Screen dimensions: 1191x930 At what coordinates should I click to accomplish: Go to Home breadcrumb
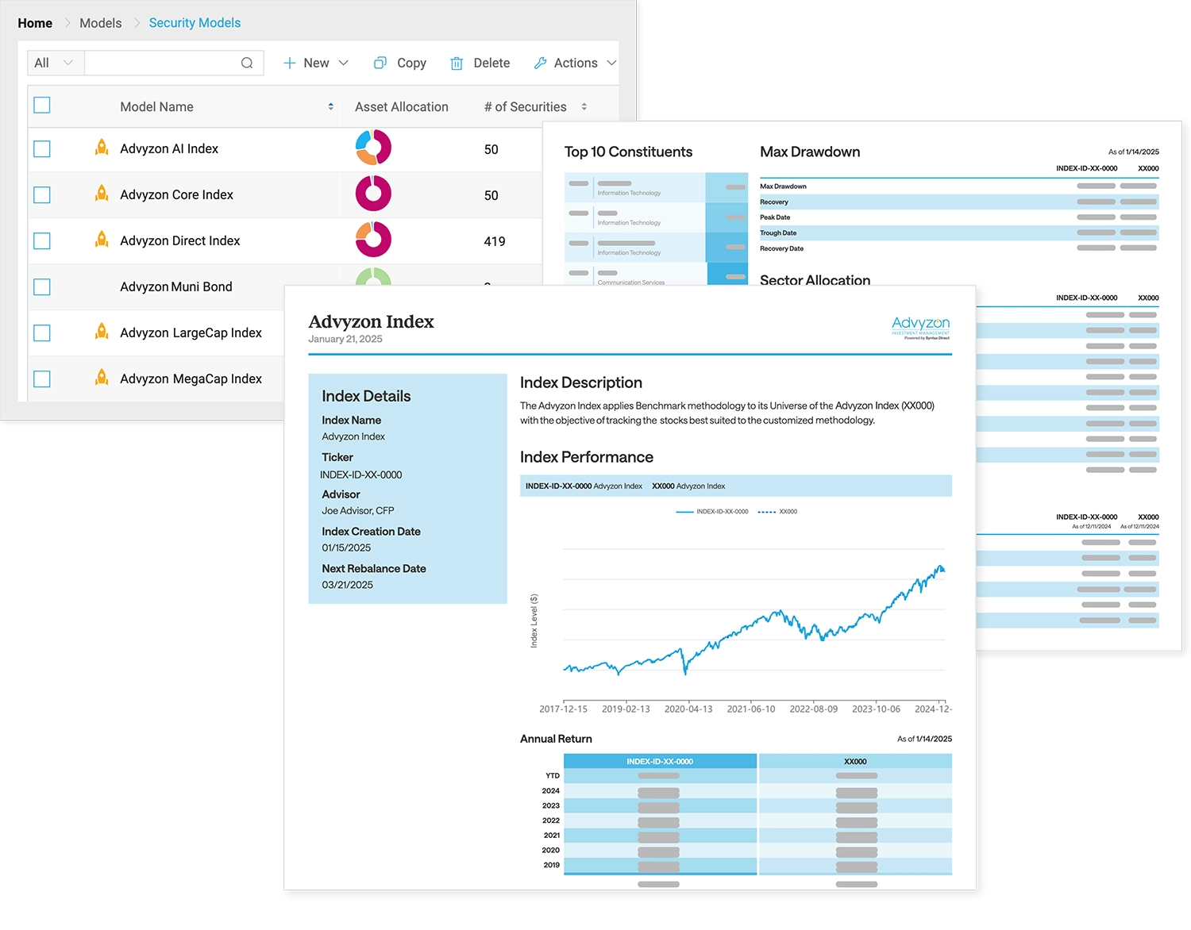[x=35, y=23]
